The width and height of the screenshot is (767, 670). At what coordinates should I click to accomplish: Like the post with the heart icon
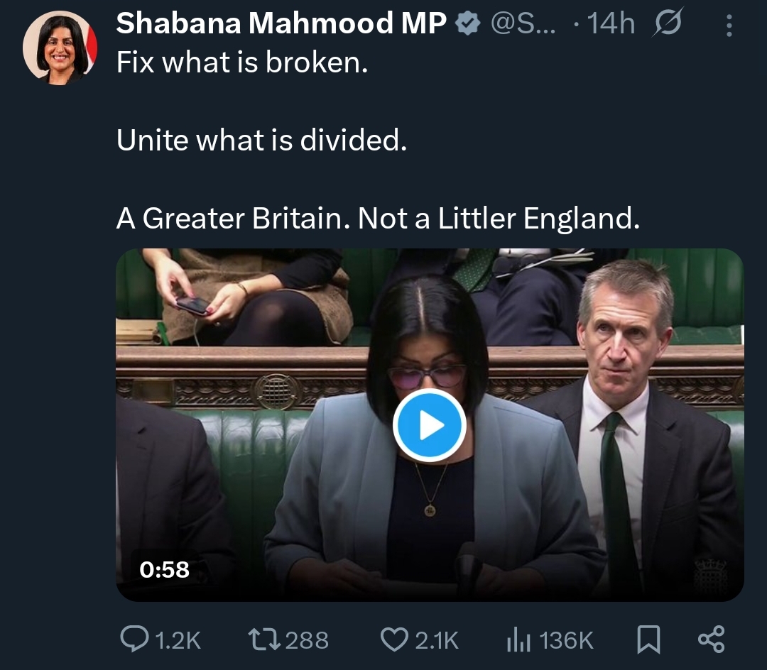(394, 640)
